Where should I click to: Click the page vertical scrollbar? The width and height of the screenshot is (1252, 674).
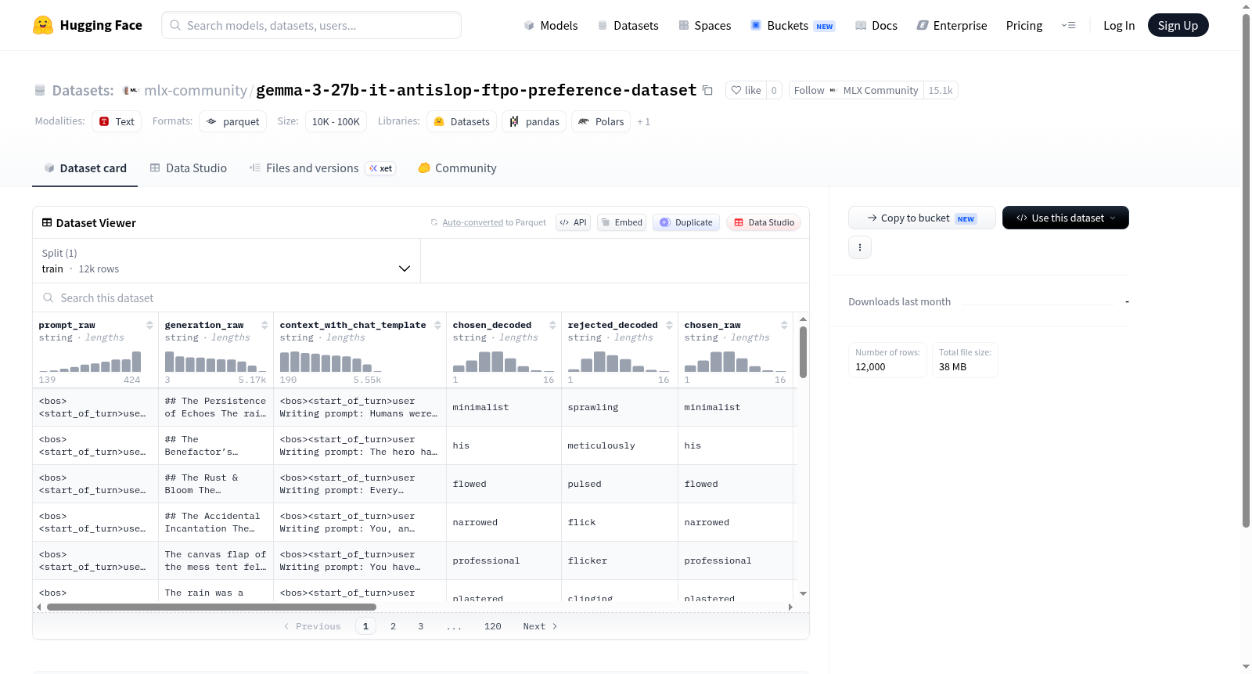coord(1246,270)
